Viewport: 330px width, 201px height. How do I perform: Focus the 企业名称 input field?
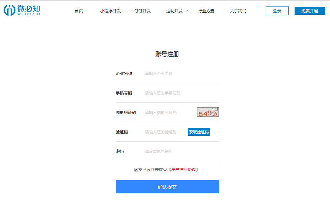pyautogui.click(x=180, y=73)
